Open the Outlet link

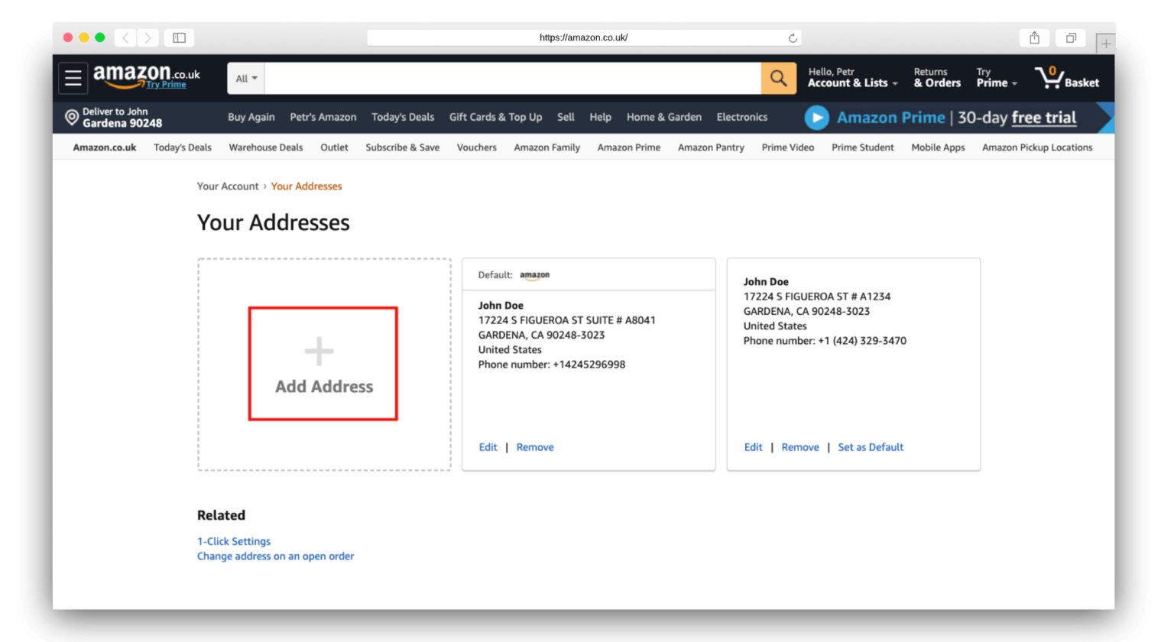click(x=334, y=148)
